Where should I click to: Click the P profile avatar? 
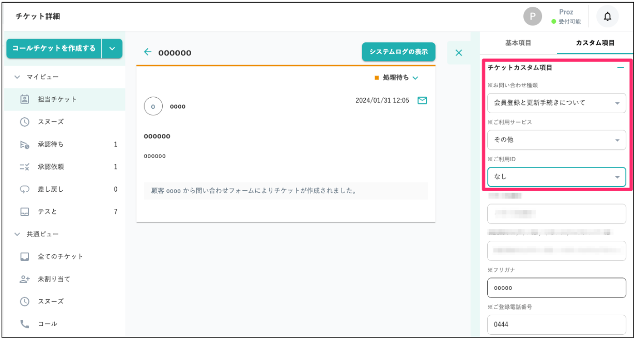tap(533, 17)
